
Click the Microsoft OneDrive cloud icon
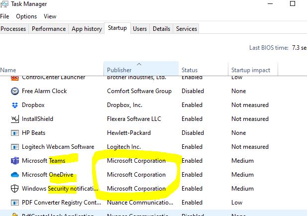14,175
